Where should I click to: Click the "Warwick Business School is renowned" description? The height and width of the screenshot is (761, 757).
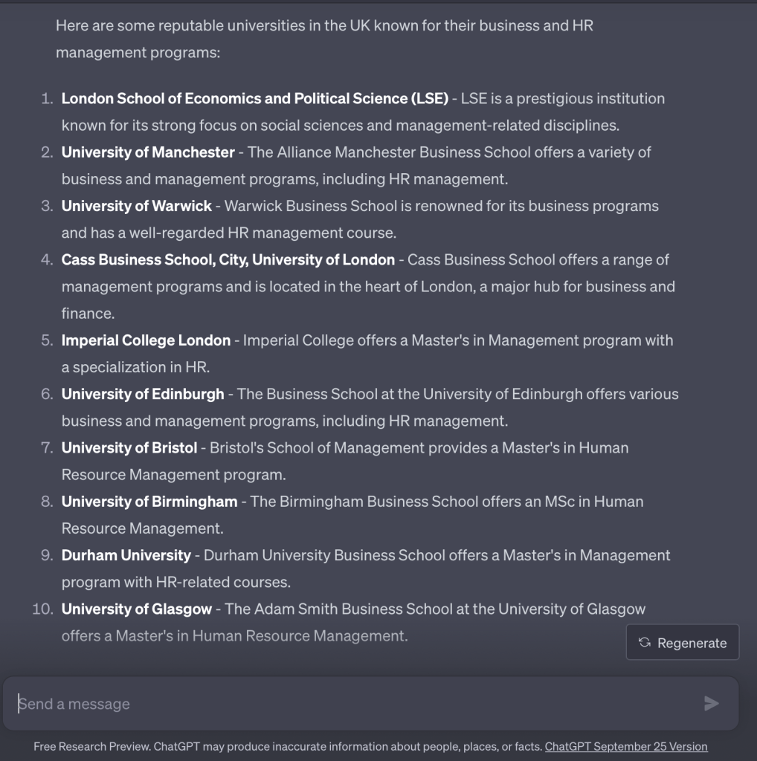point(441,206)
